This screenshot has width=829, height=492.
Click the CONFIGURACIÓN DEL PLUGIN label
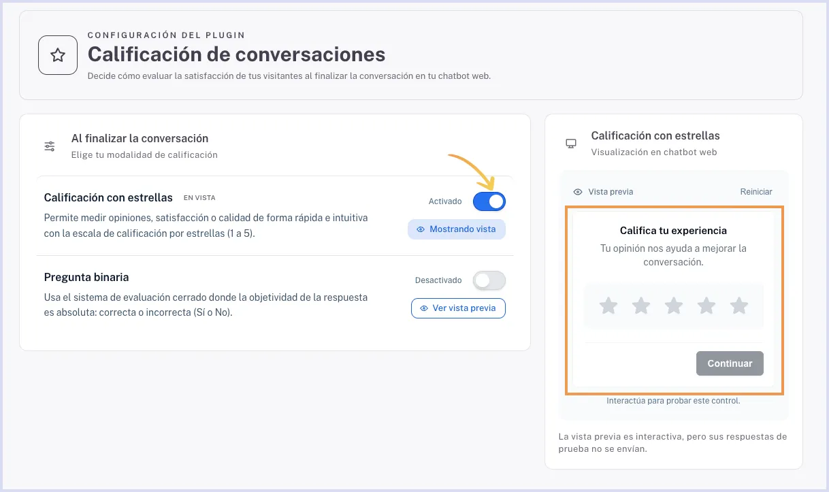166,35
